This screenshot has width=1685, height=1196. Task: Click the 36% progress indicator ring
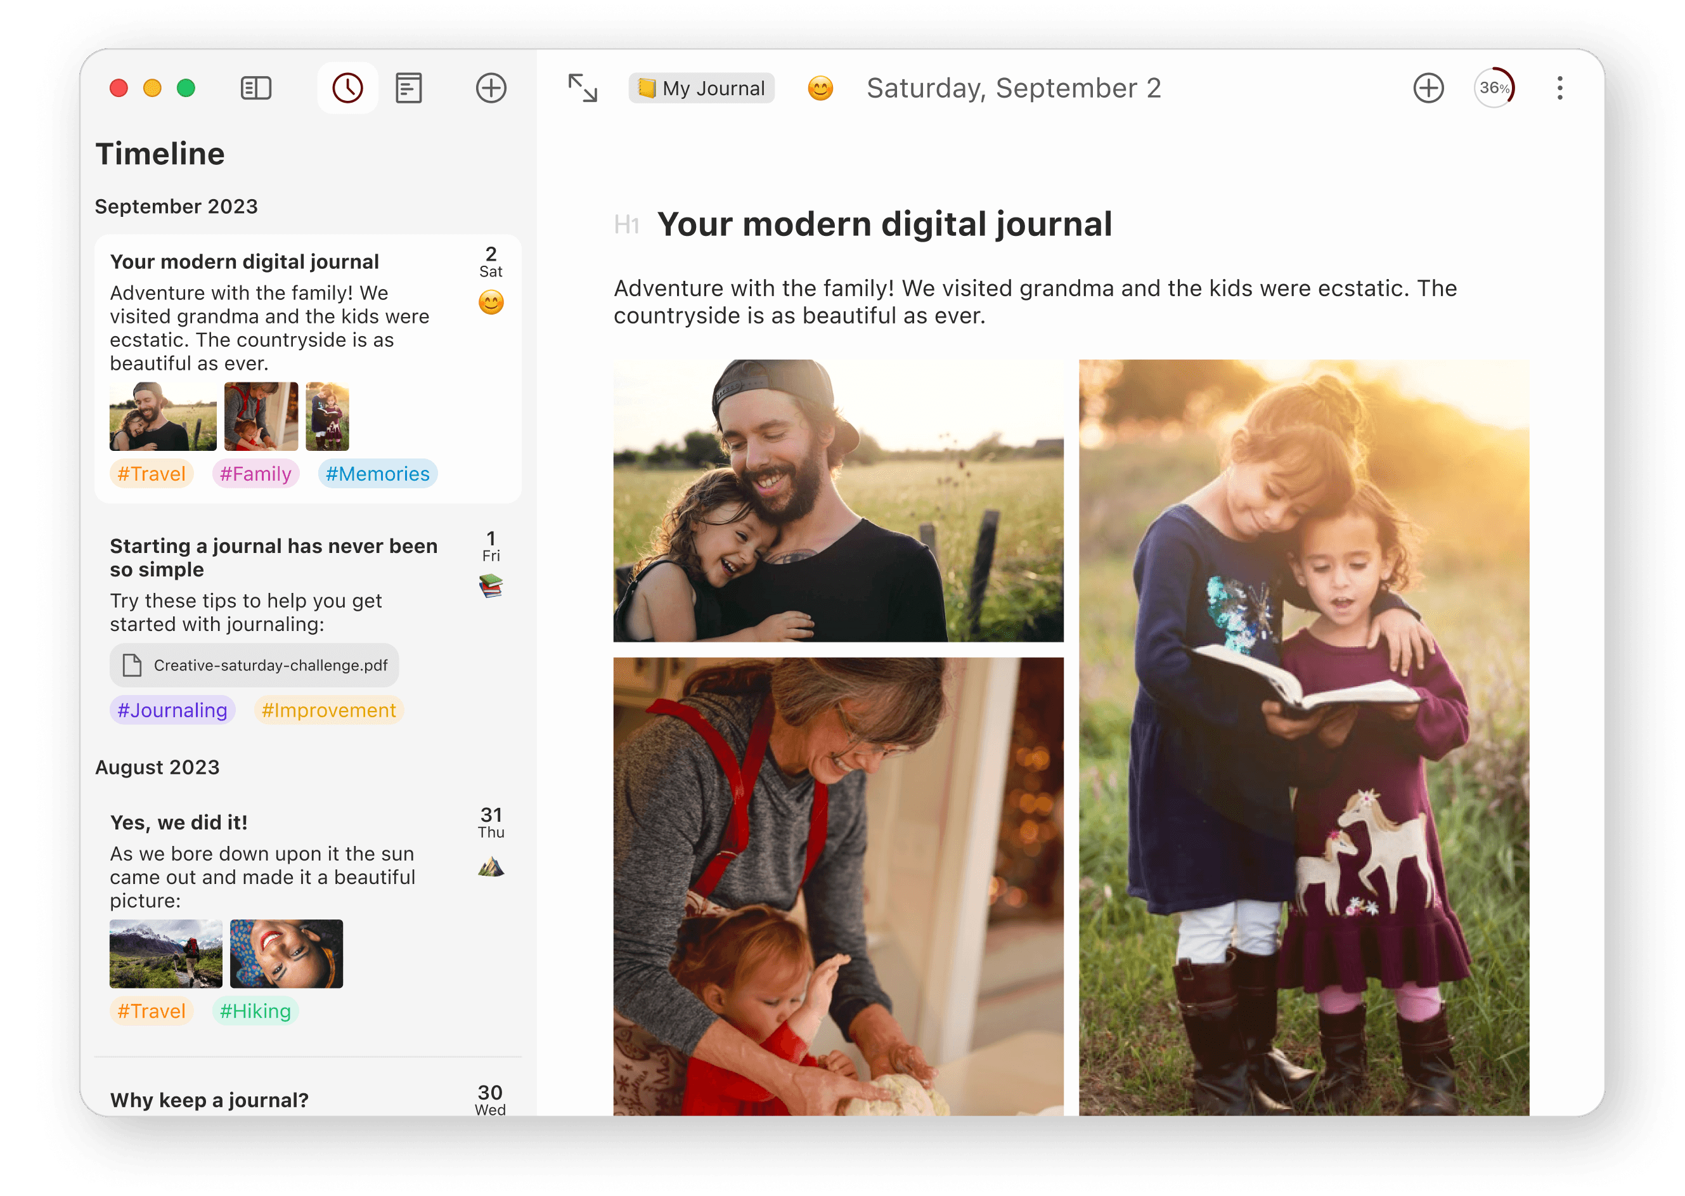pyautogui.click(x=1495, y=88)
